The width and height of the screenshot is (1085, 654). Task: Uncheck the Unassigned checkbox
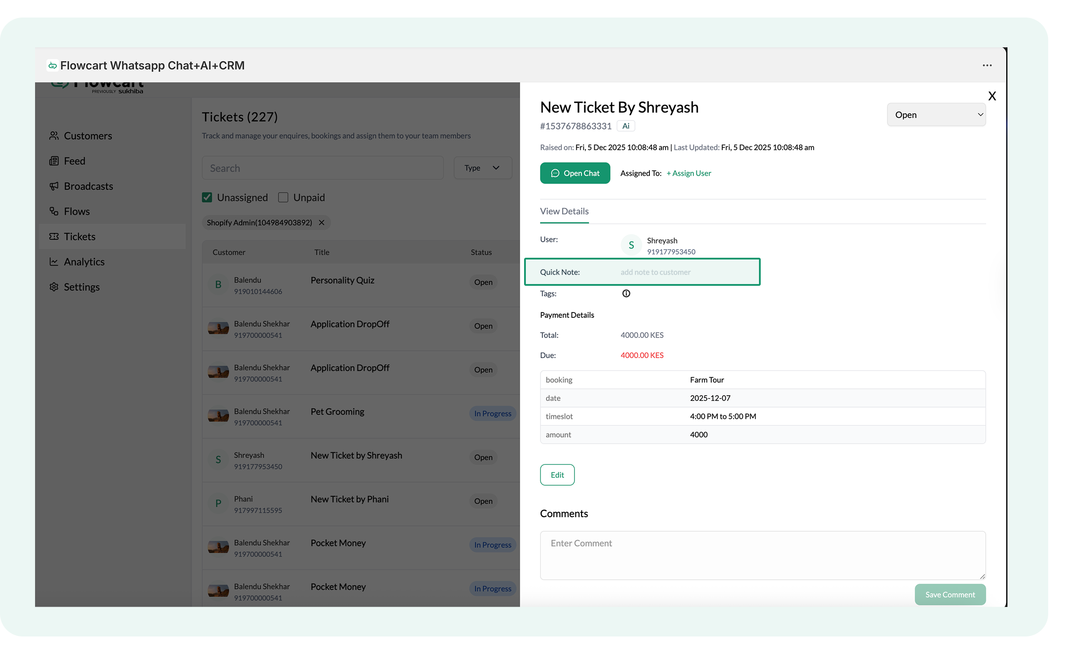point(207,197)
